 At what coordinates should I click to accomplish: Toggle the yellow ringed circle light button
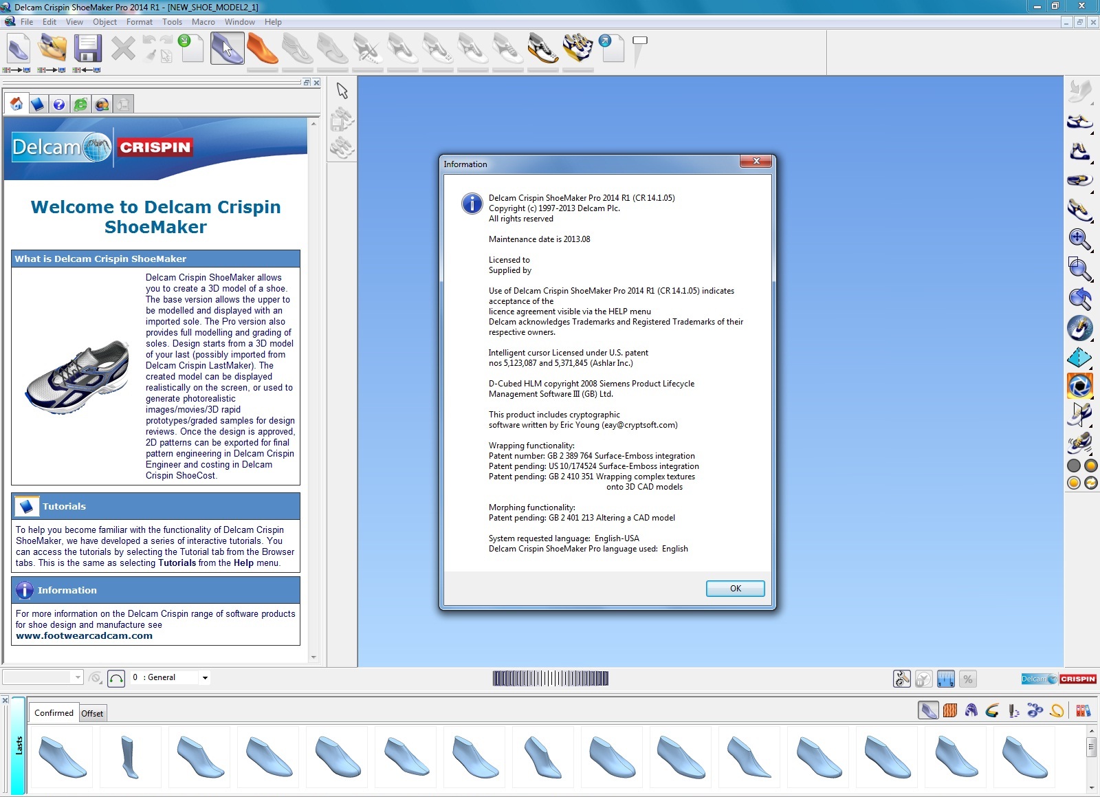(1073, 483)
